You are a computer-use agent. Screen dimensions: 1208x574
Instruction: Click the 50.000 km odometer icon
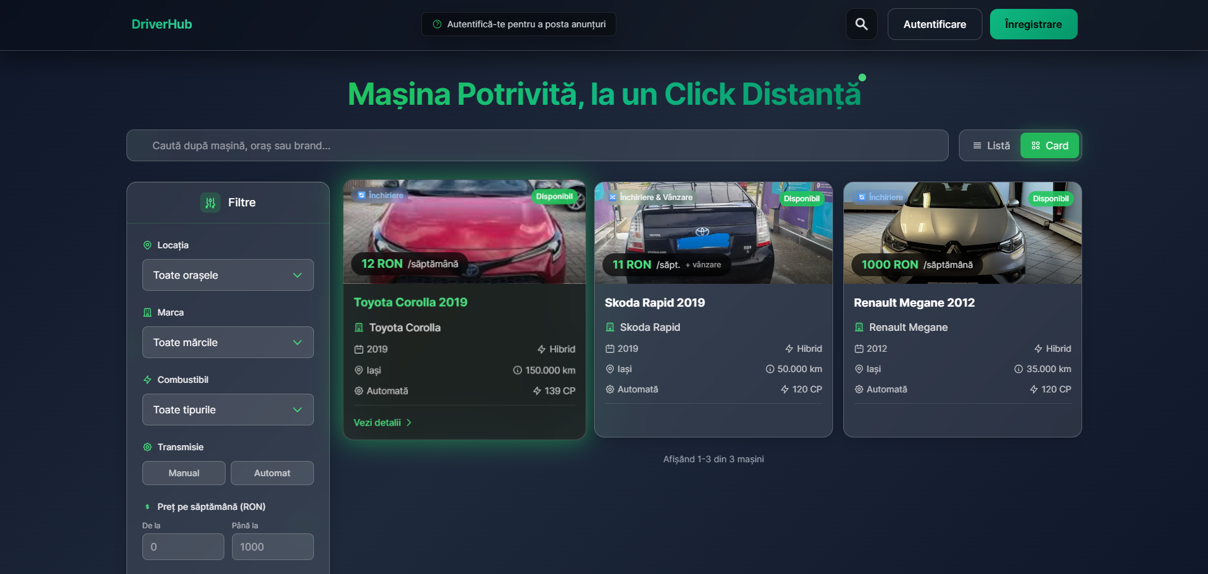(x=770, y=369)
